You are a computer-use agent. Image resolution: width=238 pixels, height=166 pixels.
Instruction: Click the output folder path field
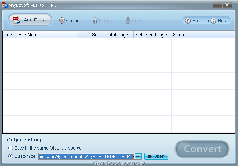pos(87,156)
